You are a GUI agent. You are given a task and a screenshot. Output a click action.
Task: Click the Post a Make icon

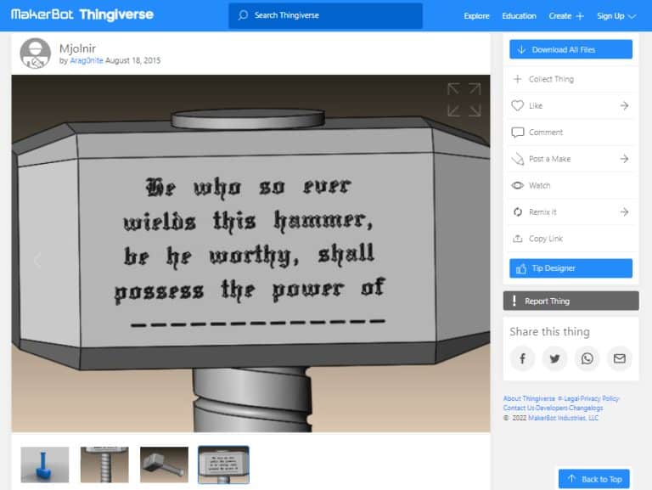coord(517,159)
